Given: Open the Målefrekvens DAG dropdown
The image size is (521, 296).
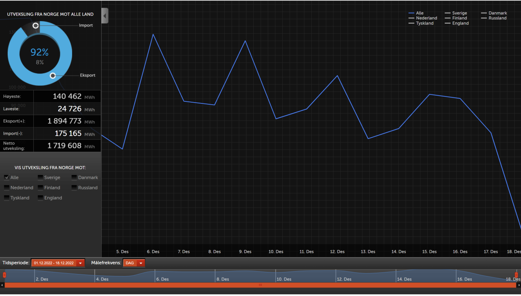Looking at the screenshot, I should [134, 263].
